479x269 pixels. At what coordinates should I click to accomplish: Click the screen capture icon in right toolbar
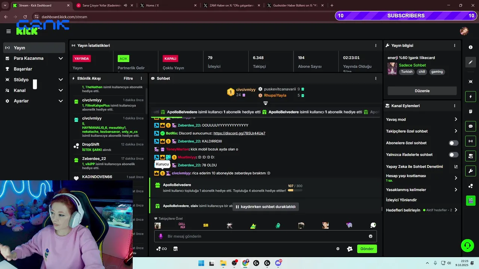point(471,81)
